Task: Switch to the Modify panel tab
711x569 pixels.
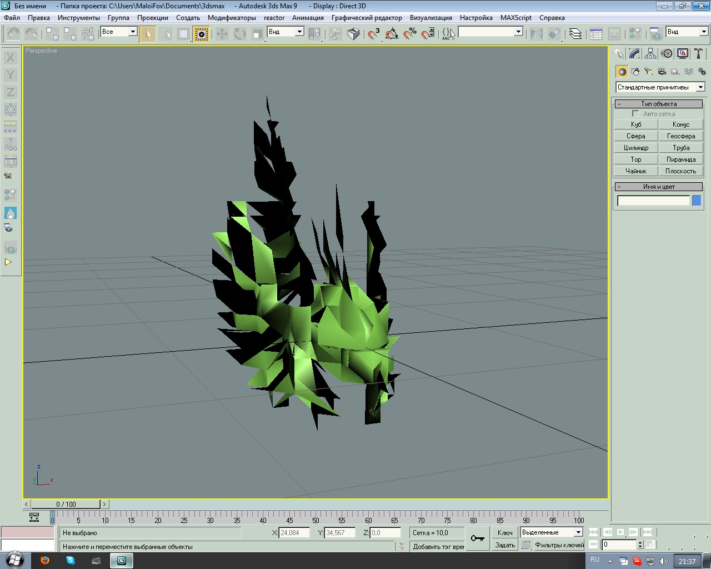Action: tap(634, 54)
